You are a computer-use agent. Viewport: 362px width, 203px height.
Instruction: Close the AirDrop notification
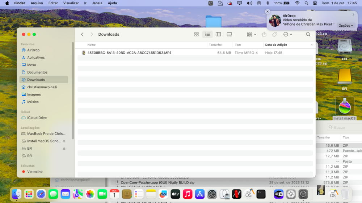(268, 12)
